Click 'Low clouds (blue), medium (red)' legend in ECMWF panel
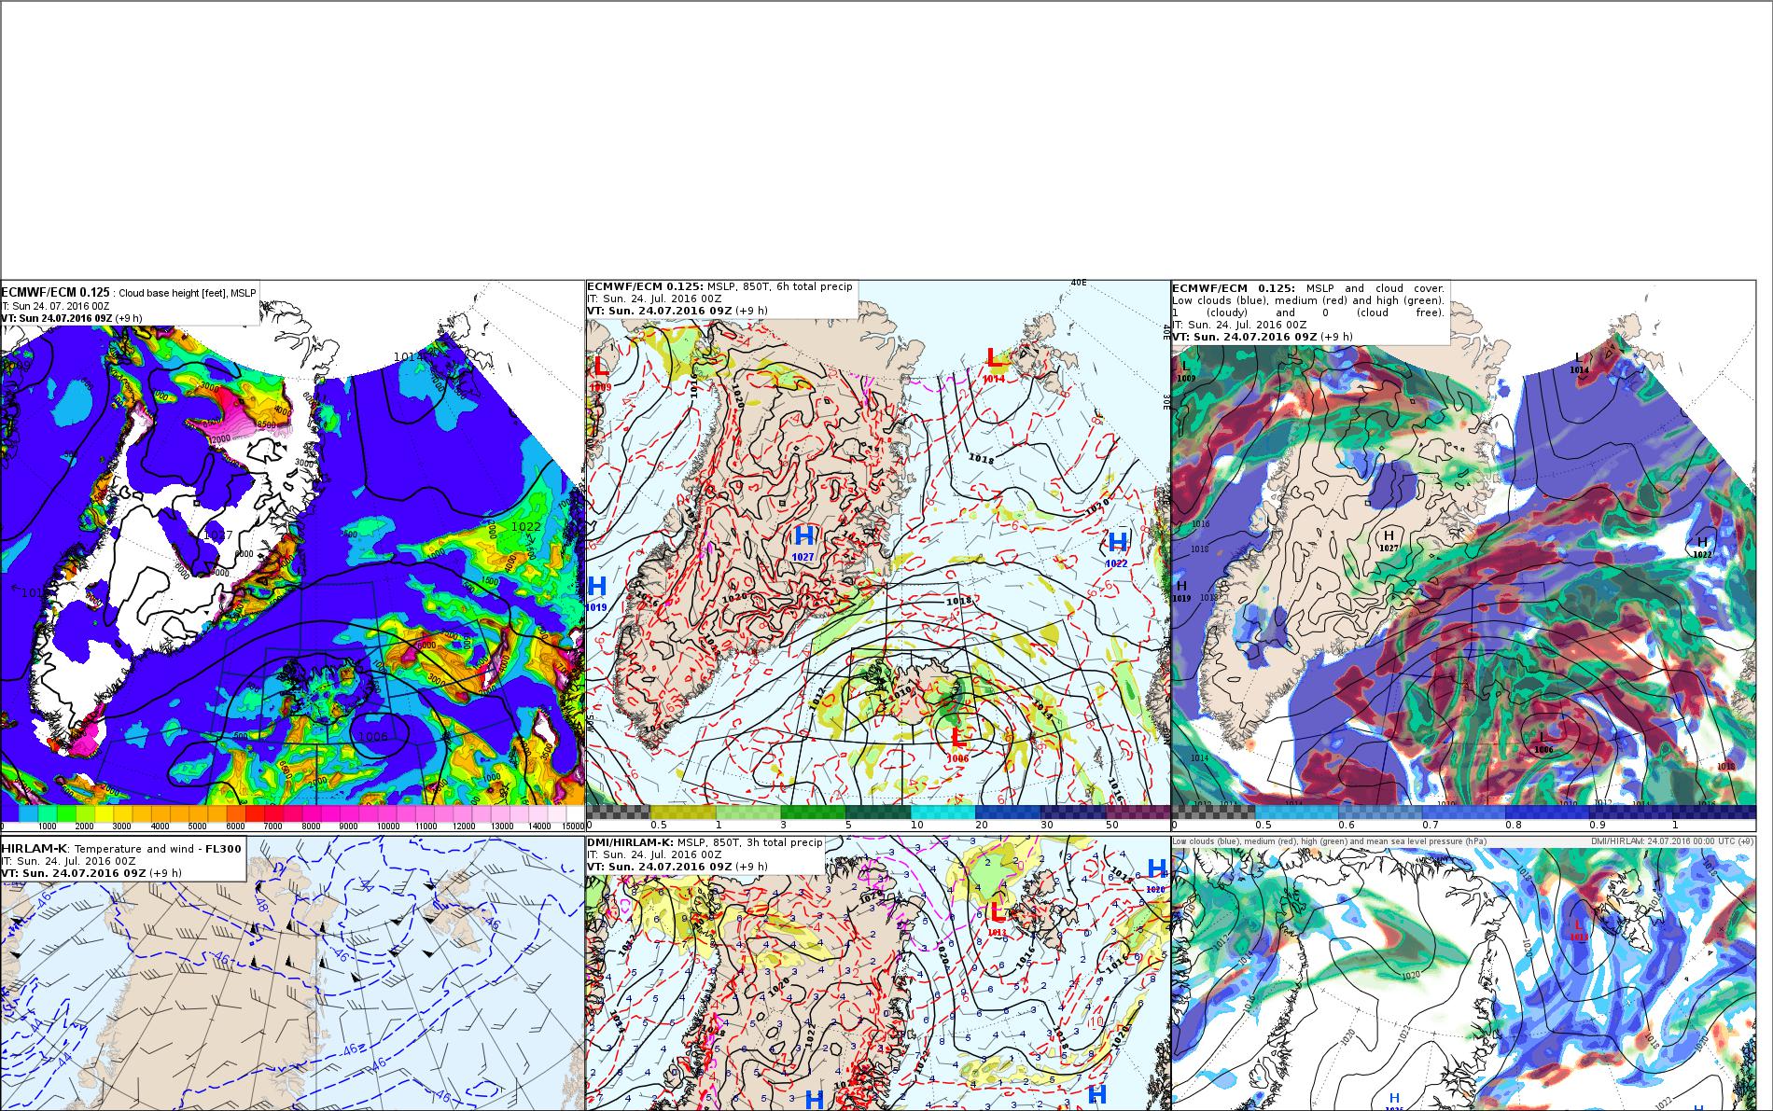Screen dimensions: 1773x1111 1307,300
